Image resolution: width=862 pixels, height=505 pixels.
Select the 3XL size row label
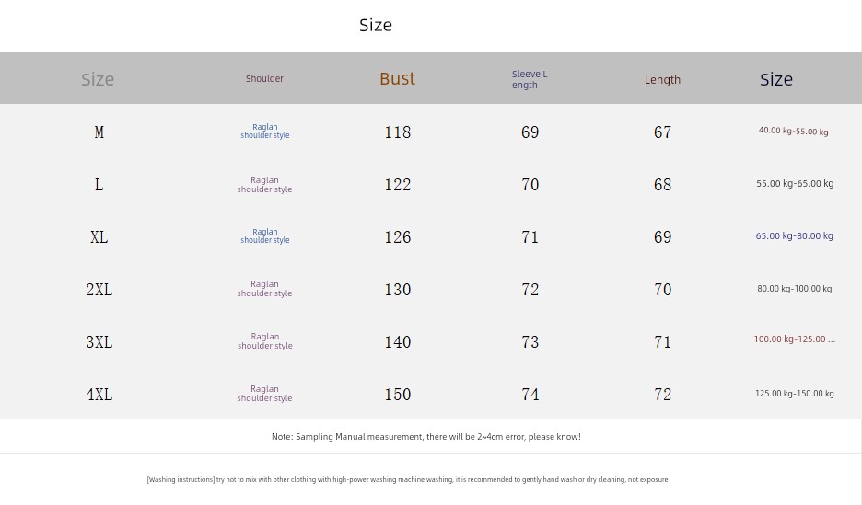[99, 342]
